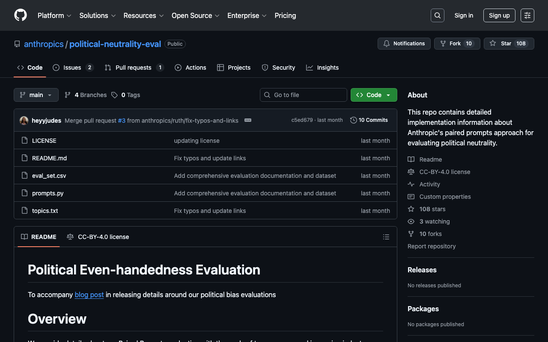
Task: Click the README outline list icon
Action: click(x=386, y=237)
